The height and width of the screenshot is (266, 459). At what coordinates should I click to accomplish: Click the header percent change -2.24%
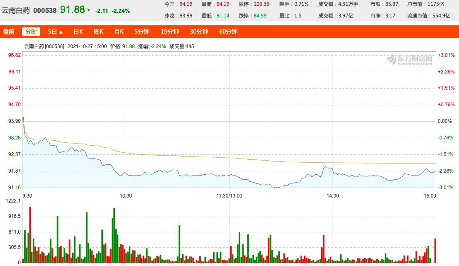pyautogui.click(x=121, y=11)
